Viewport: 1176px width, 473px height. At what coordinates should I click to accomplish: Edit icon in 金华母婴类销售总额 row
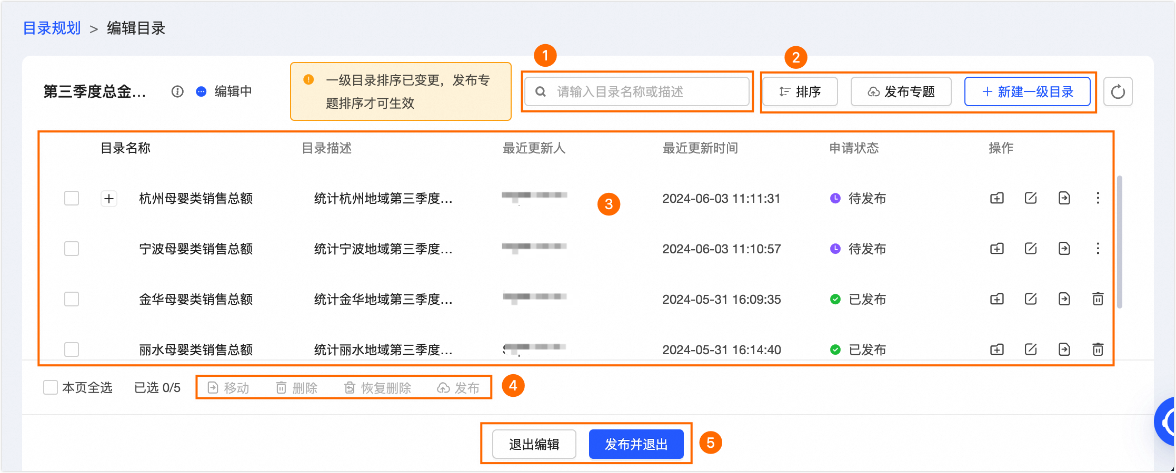click(1031, 299)
